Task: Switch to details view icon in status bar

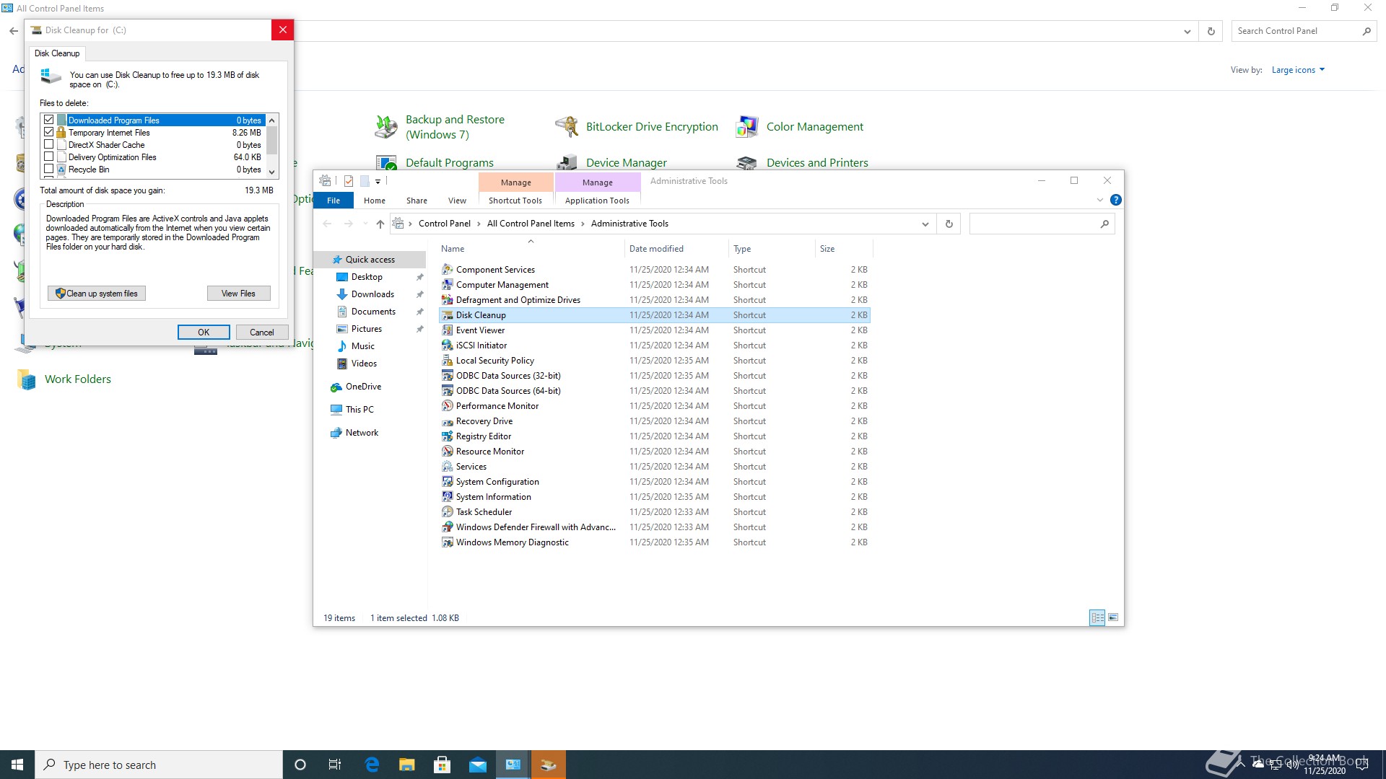Action: click(1097, 617)
